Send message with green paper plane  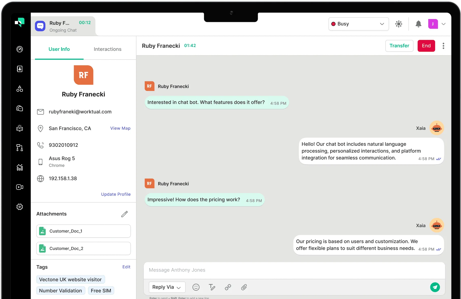coord(435,287)
